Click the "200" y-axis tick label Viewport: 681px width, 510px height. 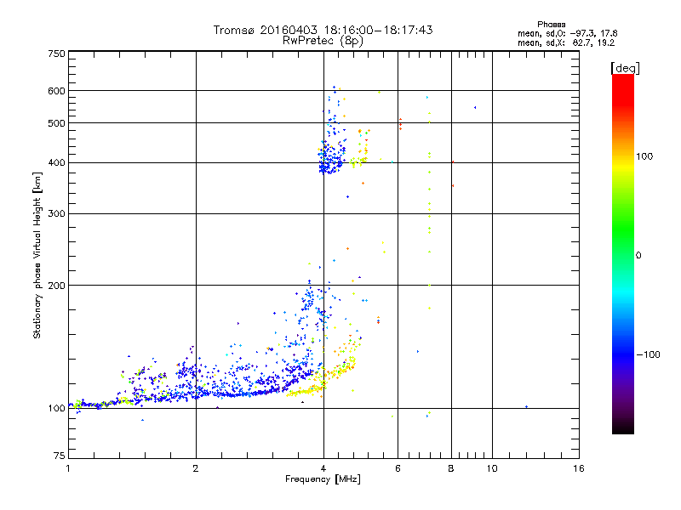(x=56, y=286)
